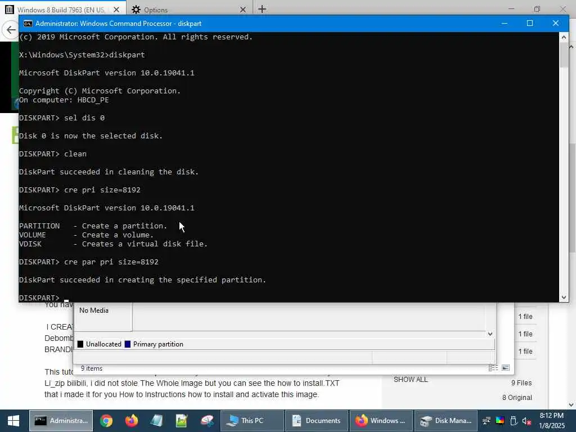Click '9 items' status bar text

[x=92, y=368]
